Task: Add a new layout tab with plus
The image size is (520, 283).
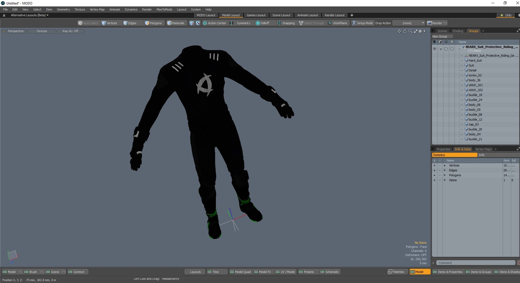Action: click(x=352, y=15)
